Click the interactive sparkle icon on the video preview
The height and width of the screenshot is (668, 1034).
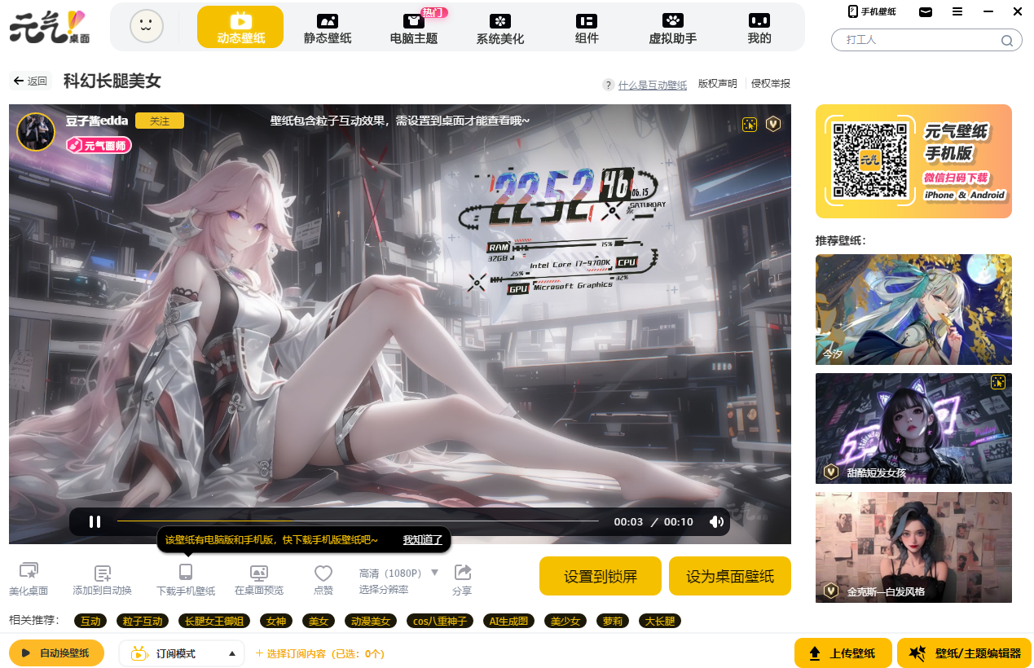pos(750,124)
